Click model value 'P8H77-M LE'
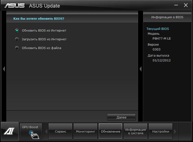 tap(162, 39)
